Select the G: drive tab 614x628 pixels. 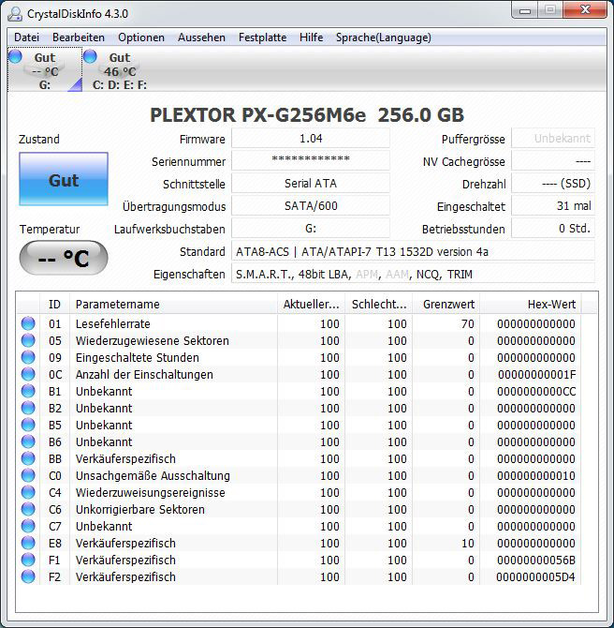45,70
